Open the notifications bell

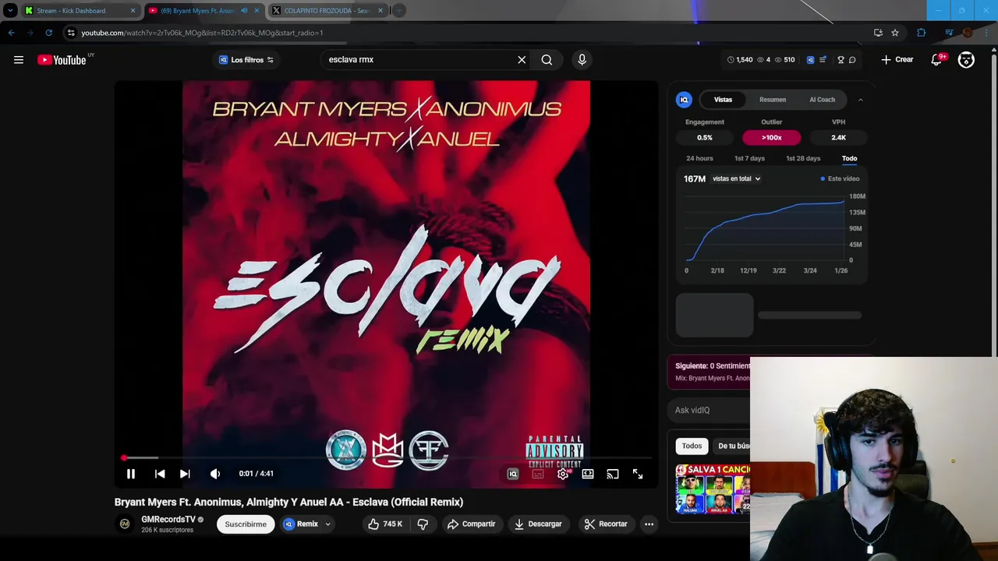[x=937, y=60]
